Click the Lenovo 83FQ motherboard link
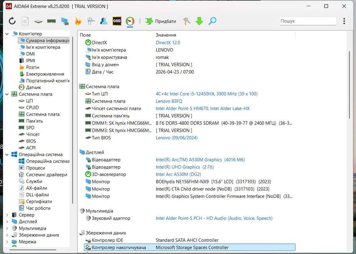The width and height of the screenshot is (356, 254). click(169, 101)
